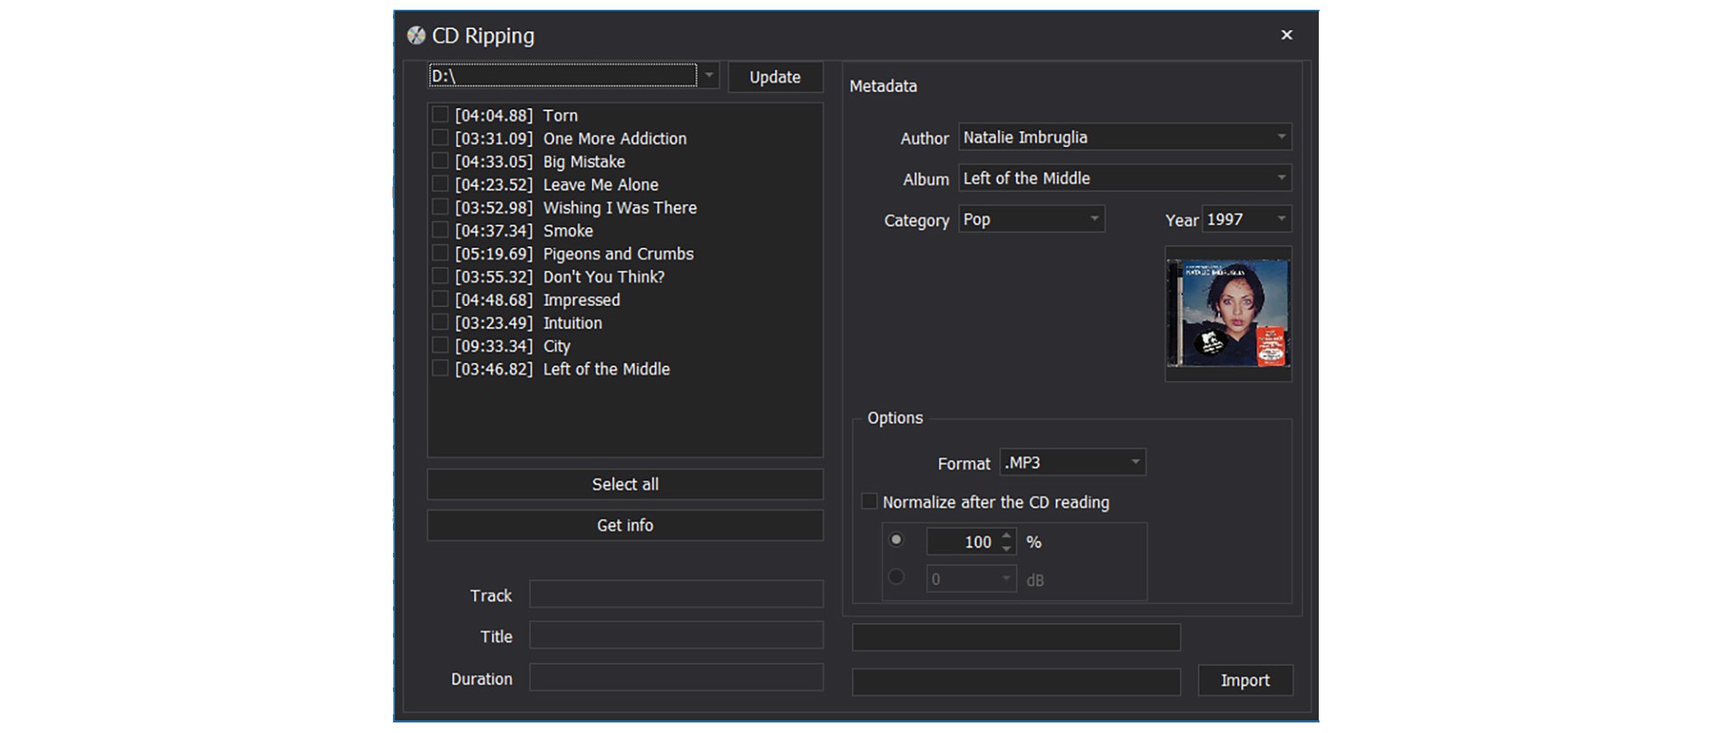The image size is (1712, 733).
Task: Tick the Big Mistake track checkbox
Action: click(440, 161)
